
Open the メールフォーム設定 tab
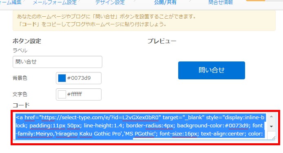point(55,2)
